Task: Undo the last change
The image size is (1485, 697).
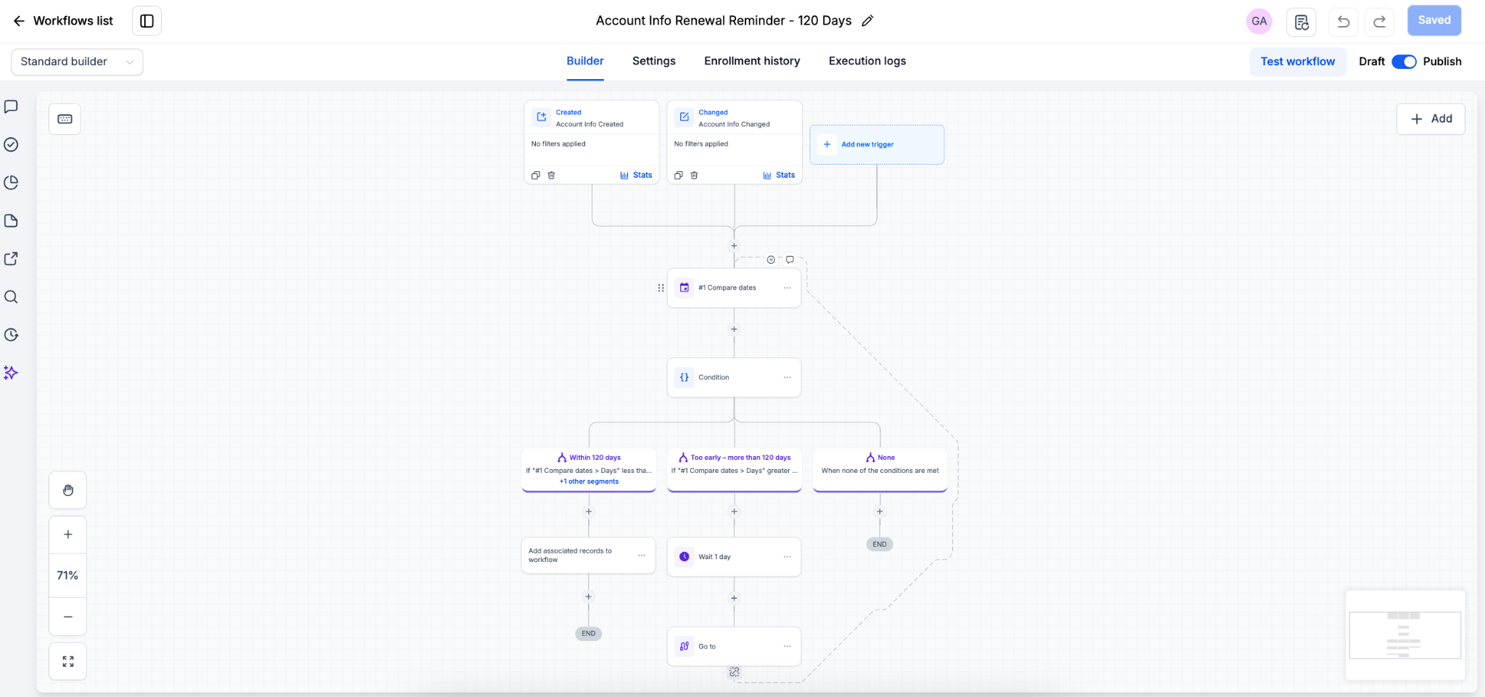Action: point(1343,22)
